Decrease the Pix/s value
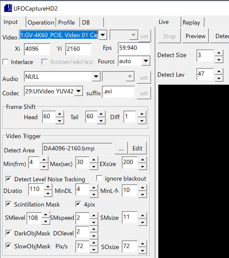 click(x=94, y=249)
